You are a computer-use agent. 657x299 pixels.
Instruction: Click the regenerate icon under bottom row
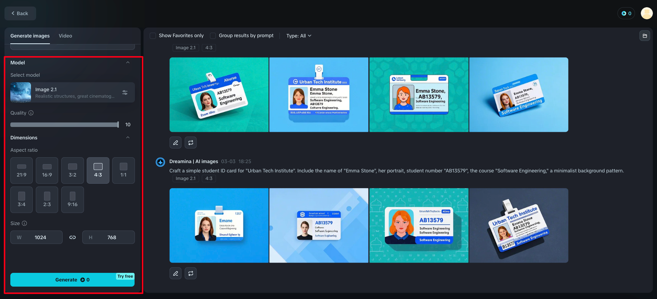click(x=191, y=273)
